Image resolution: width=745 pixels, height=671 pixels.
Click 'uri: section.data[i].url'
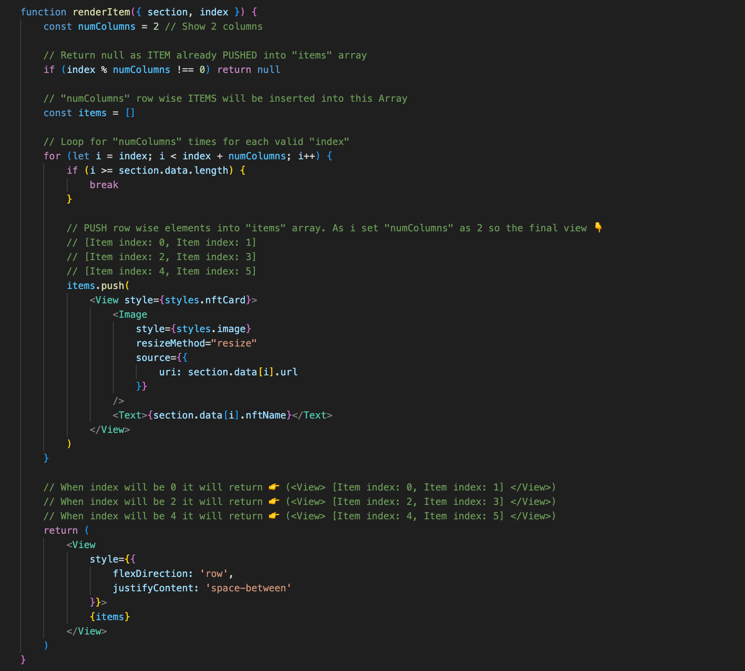[x=228, y=372]
